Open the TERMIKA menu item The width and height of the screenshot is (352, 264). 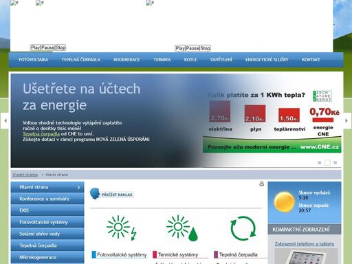click(162, 60)
